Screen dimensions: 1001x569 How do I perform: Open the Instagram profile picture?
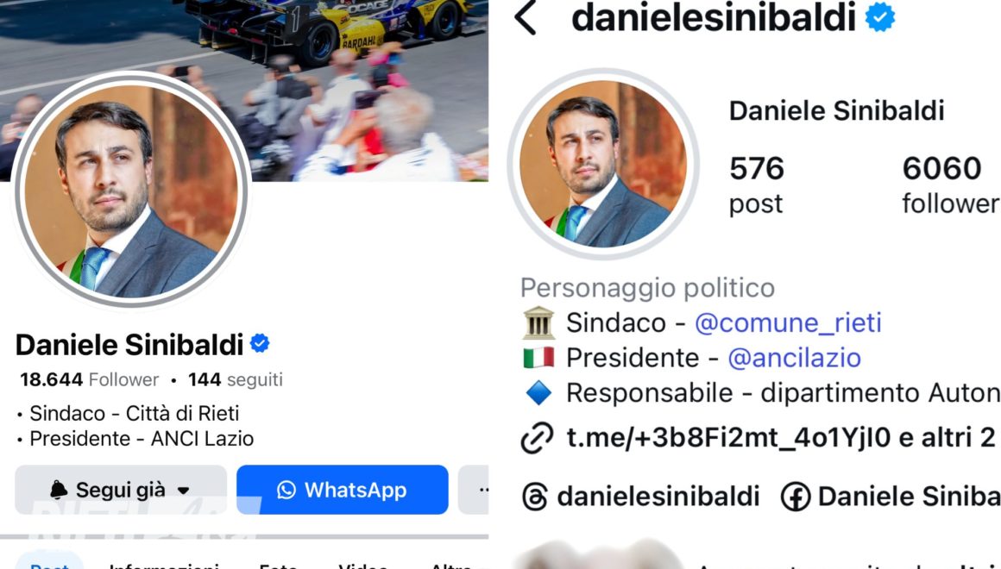[603, 164]
